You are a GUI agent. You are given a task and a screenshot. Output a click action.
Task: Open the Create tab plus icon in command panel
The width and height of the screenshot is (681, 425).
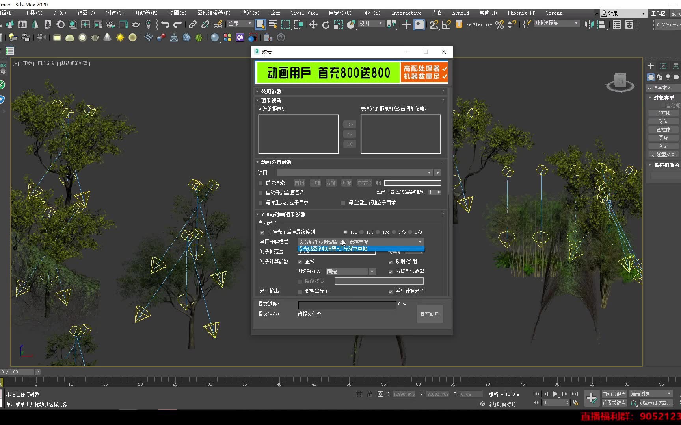pyautogui.click(x=651, y=66)
